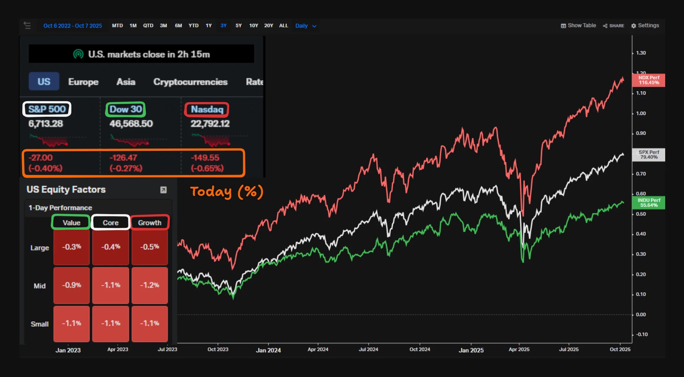684x377 pixels.
Task: Open the Nasdaq index link
Action: coord(207,109)
